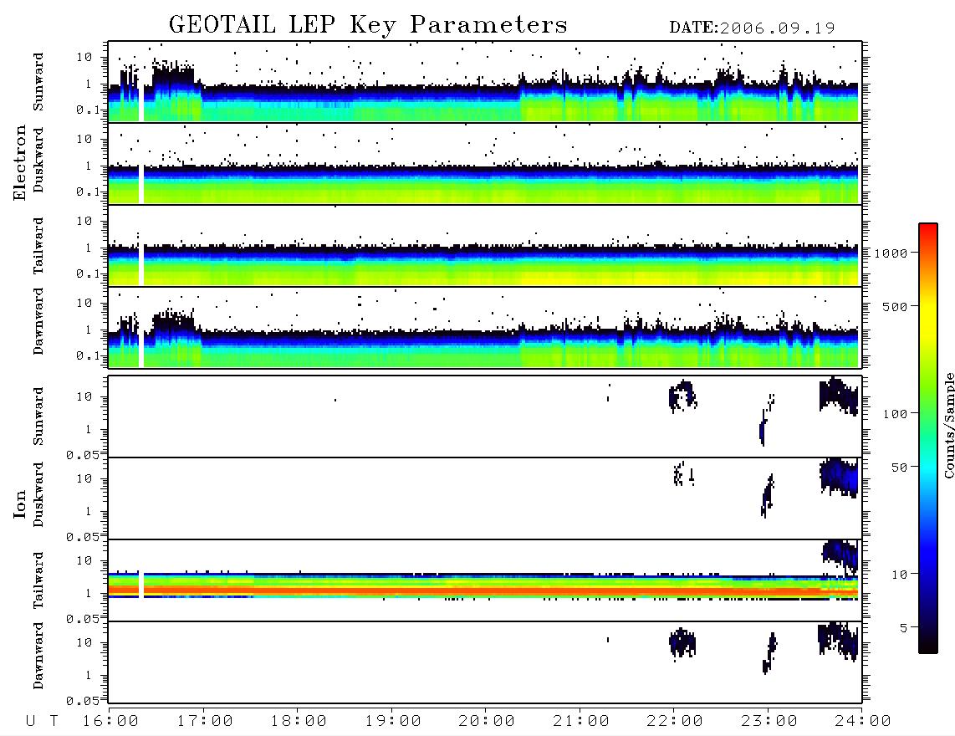This screenshot has height=736, width=955.
Task: Click the 24:00 time tick label
Action: (863, 722)
